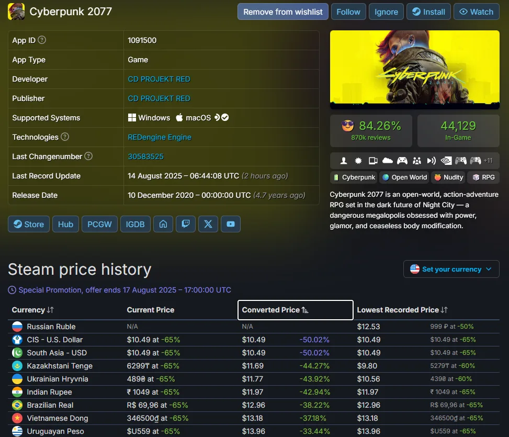
Task: Select the RPG tag
Action: pos(483,177)
